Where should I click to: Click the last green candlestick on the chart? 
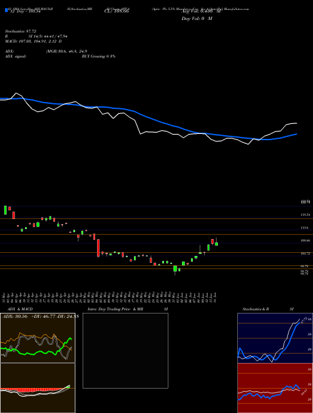click(x=217, y=243)
